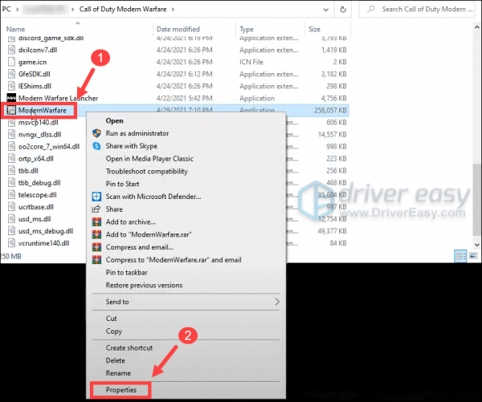The width and height of the screenshot is (482, 402).
Task: Select the telescope.dll file name
Action: coord(38,195)
